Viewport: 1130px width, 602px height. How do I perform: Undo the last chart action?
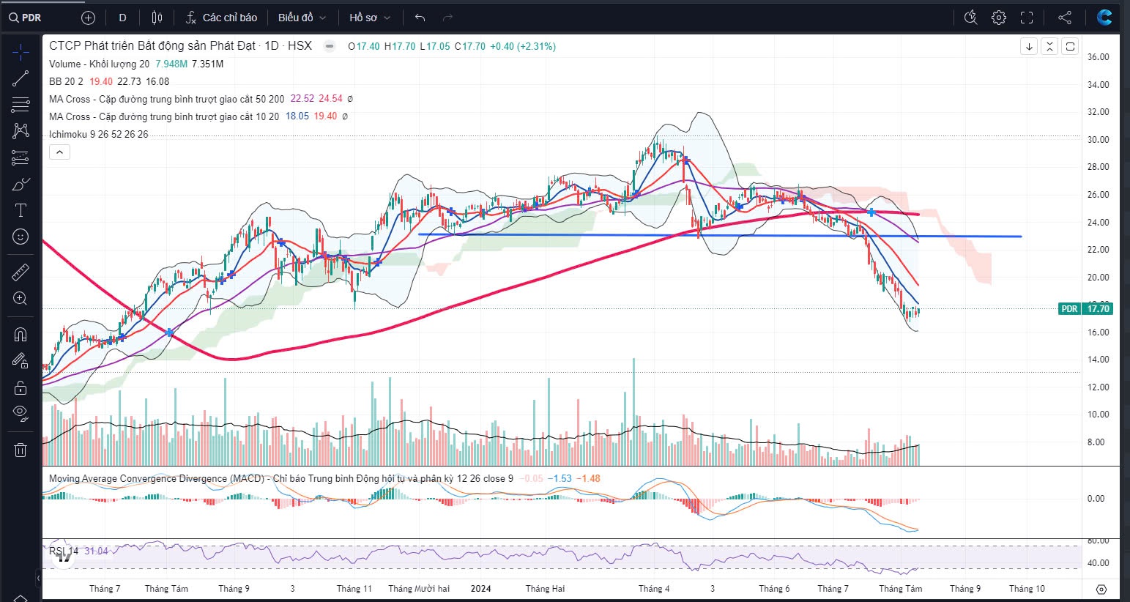point(420,18)
